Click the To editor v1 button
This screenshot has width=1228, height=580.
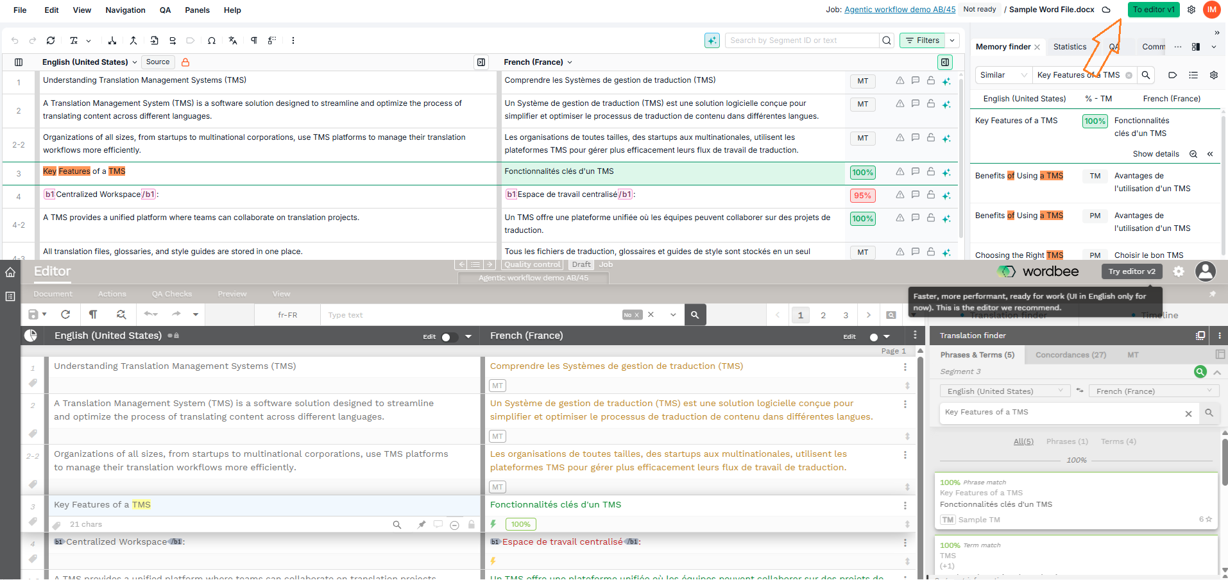point(1154,10)
